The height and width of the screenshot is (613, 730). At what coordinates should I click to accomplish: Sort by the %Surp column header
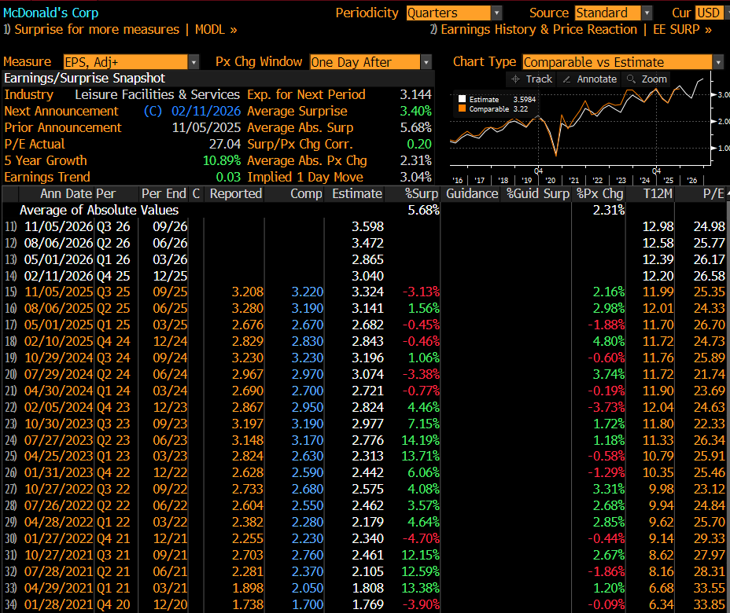coord(421,194)
